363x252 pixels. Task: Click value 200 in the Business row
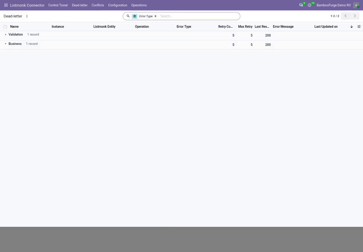(268, 45)
